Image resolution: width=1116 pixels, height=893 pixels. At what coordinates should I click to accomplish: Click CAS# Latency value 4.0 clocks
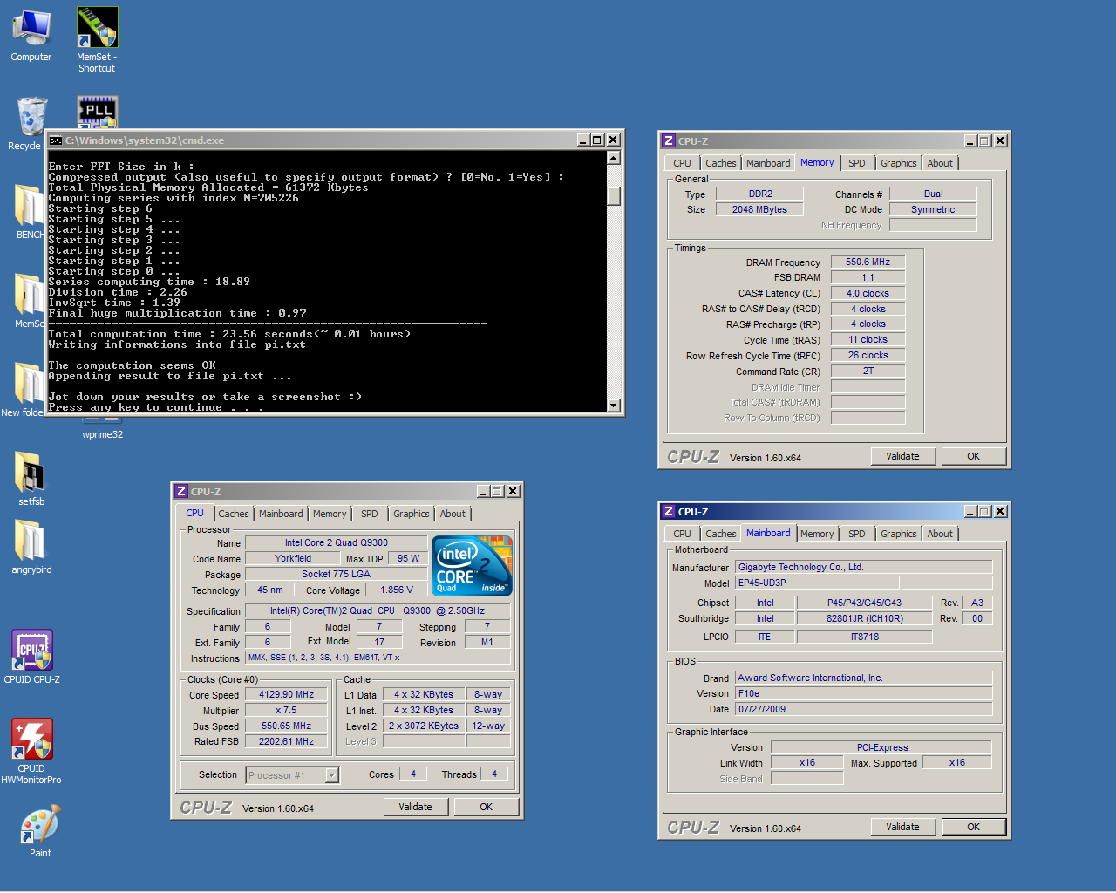868,293
